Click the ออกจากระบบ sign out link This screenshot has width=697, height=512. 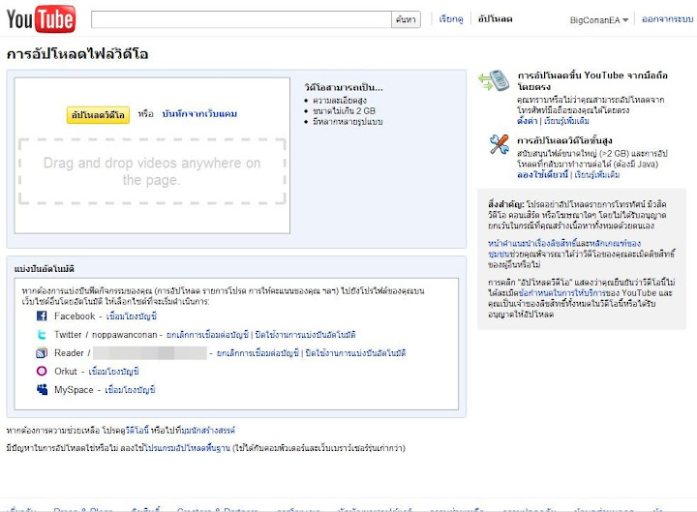click(667, 19)
